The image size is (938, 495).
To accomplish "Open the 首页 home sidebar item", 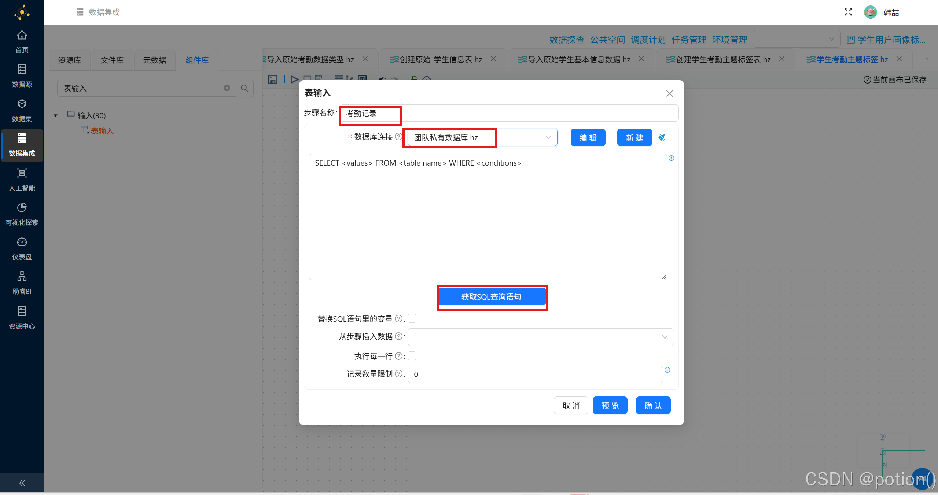I will pyautogui.click(x=22, y=42).
